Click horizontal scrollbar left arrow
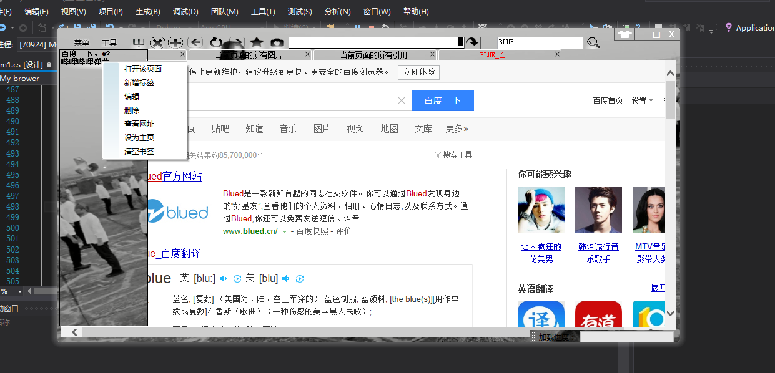 [x=75, y=332]
